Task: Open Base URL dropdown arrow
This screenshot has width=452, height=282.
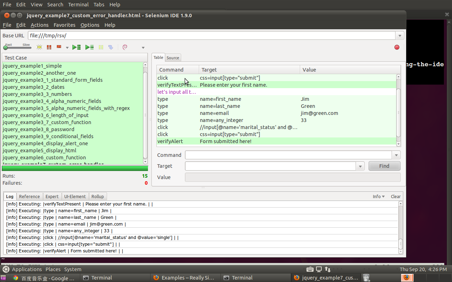Action: point(400,36)
